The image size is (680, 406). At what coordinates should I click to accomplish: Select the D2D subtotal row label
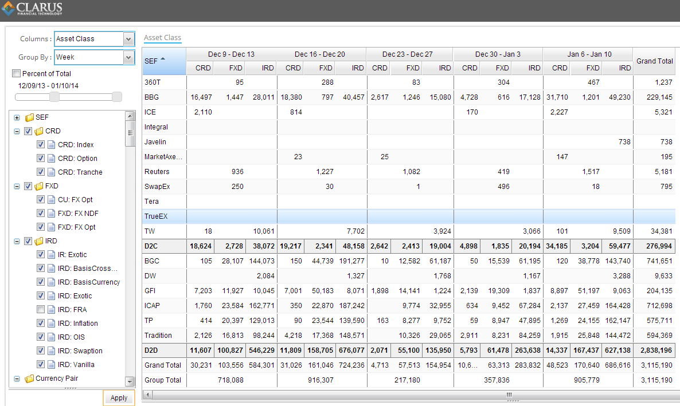click(x=151, y=350)
